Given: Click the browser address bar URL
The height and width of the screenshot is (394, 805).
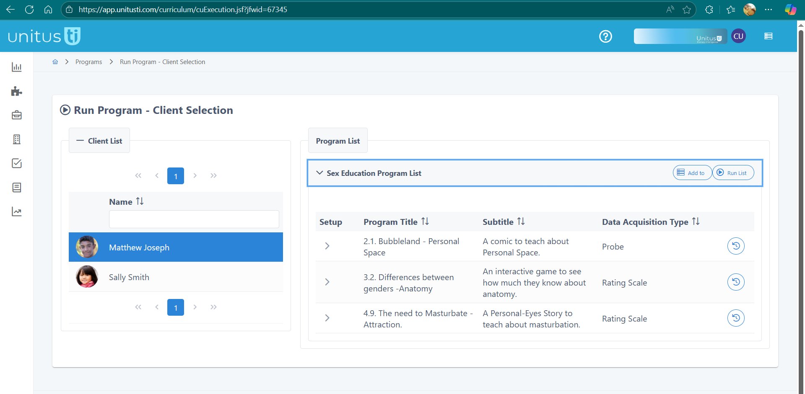Looking at the screenshot, I should pos(183,9).
